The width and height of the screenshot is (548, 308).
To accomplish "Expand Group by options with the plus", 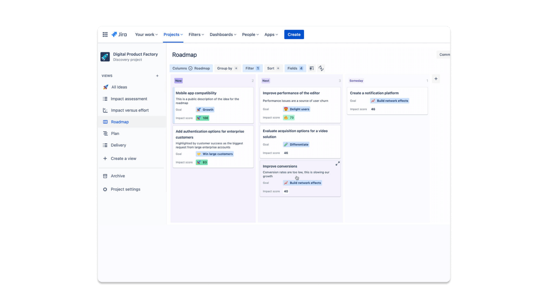I will [x=236, y=68].
